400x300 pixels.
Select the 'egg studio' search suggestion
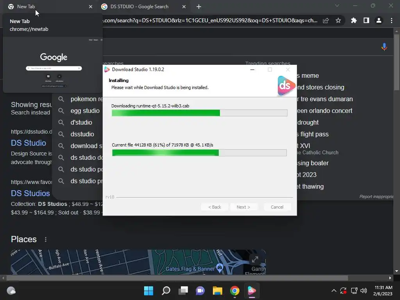click(85, 111)
